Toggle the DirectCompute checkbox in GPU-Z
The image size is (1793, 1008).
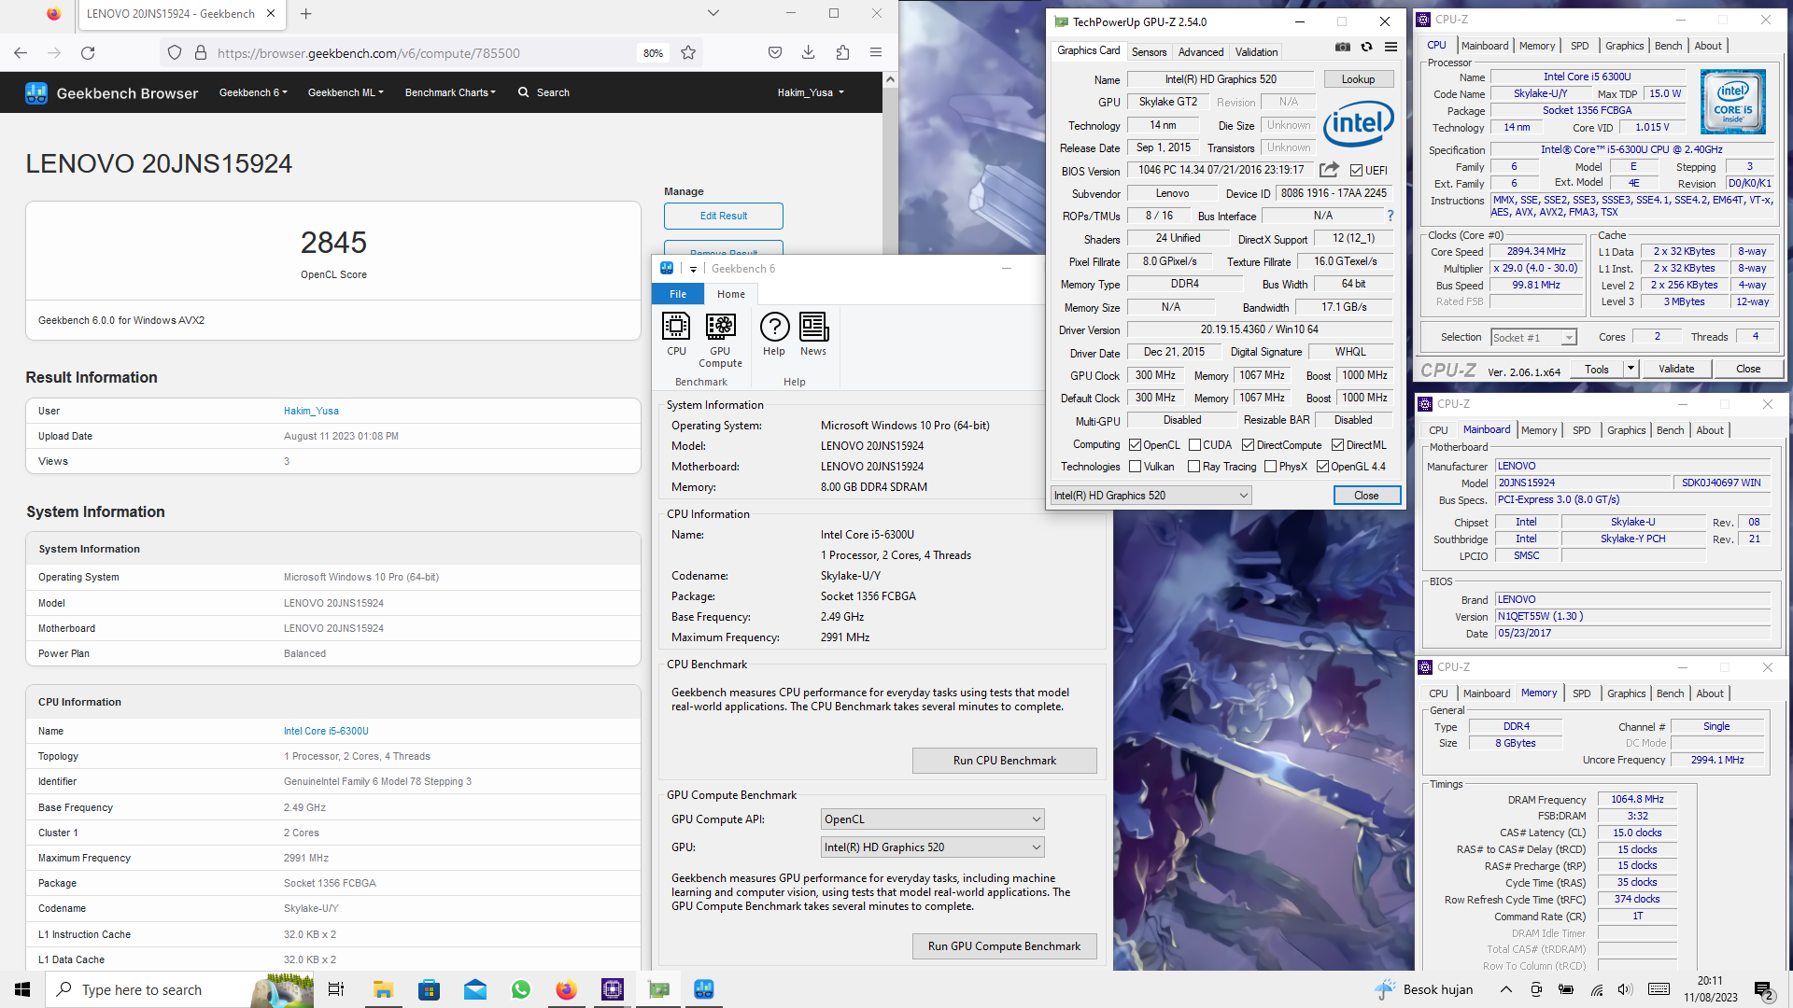click(x=1248, y=445)
